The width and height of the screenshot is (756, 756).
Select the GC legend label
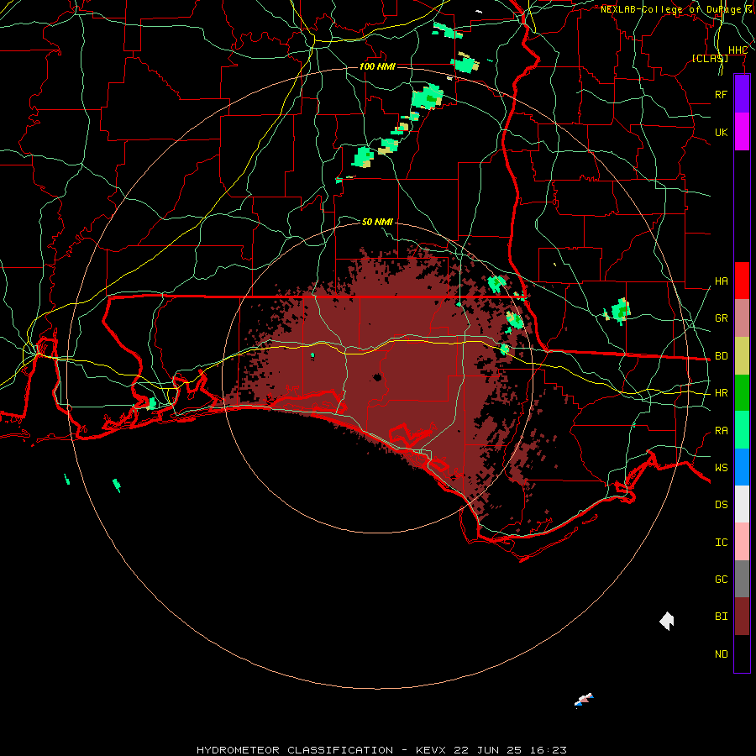point(721,580)
